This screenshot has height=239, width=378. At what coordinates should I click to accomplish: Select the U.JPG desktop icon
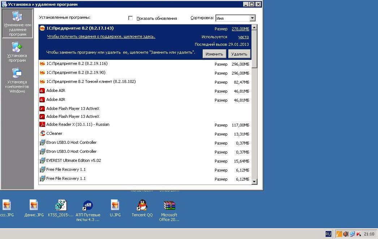click(115, 208)
